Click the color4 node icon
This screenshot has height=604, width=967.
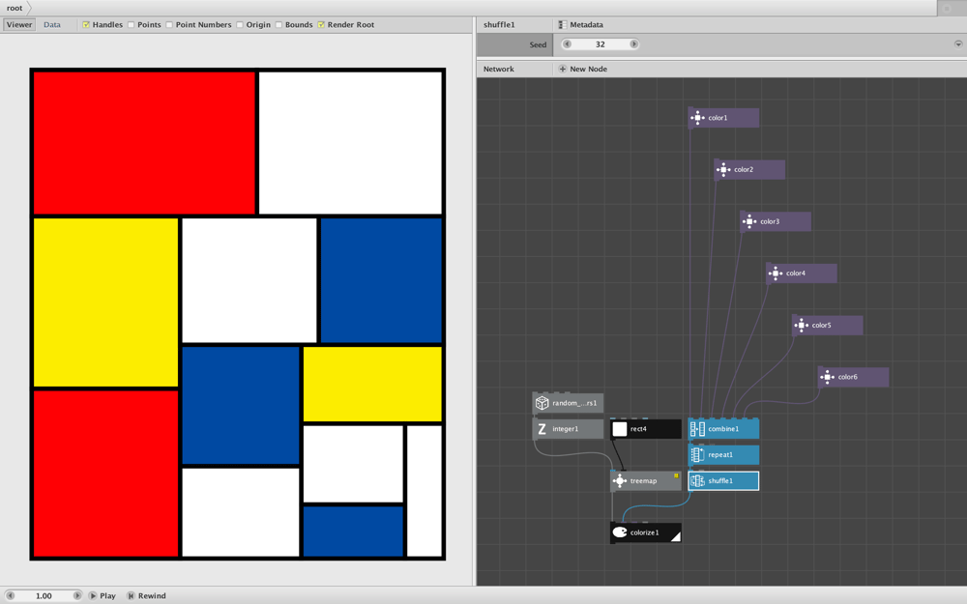776,273
